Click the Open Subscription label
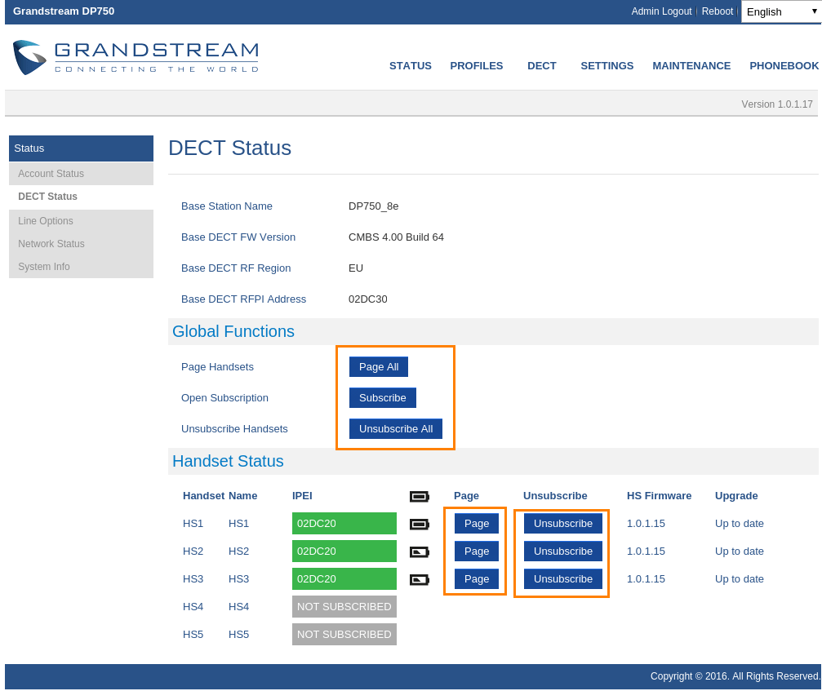 [x=225, y=398]
